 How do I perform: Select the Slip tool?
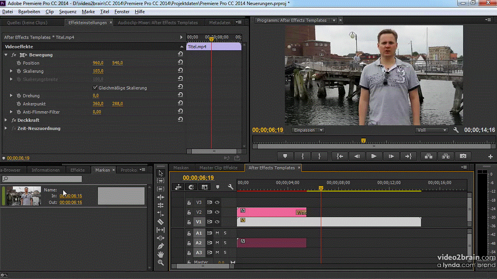pyautogui.click(x=161, y=230)
